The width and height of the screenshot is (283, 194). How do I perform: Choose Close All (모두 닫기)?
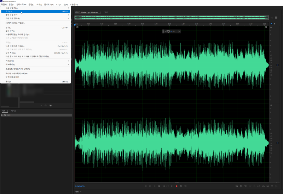35,31
